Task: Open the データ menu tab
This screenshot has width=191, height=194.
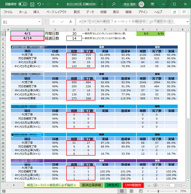Action: pyautogui.click(x=90, y=12)
